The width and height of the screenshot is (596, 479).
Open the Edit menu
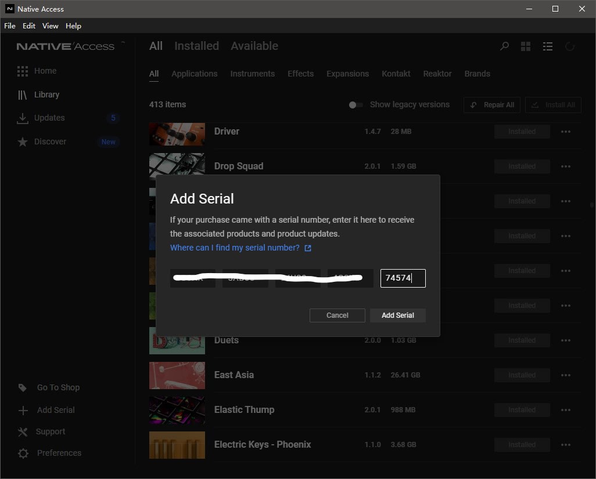29,26
